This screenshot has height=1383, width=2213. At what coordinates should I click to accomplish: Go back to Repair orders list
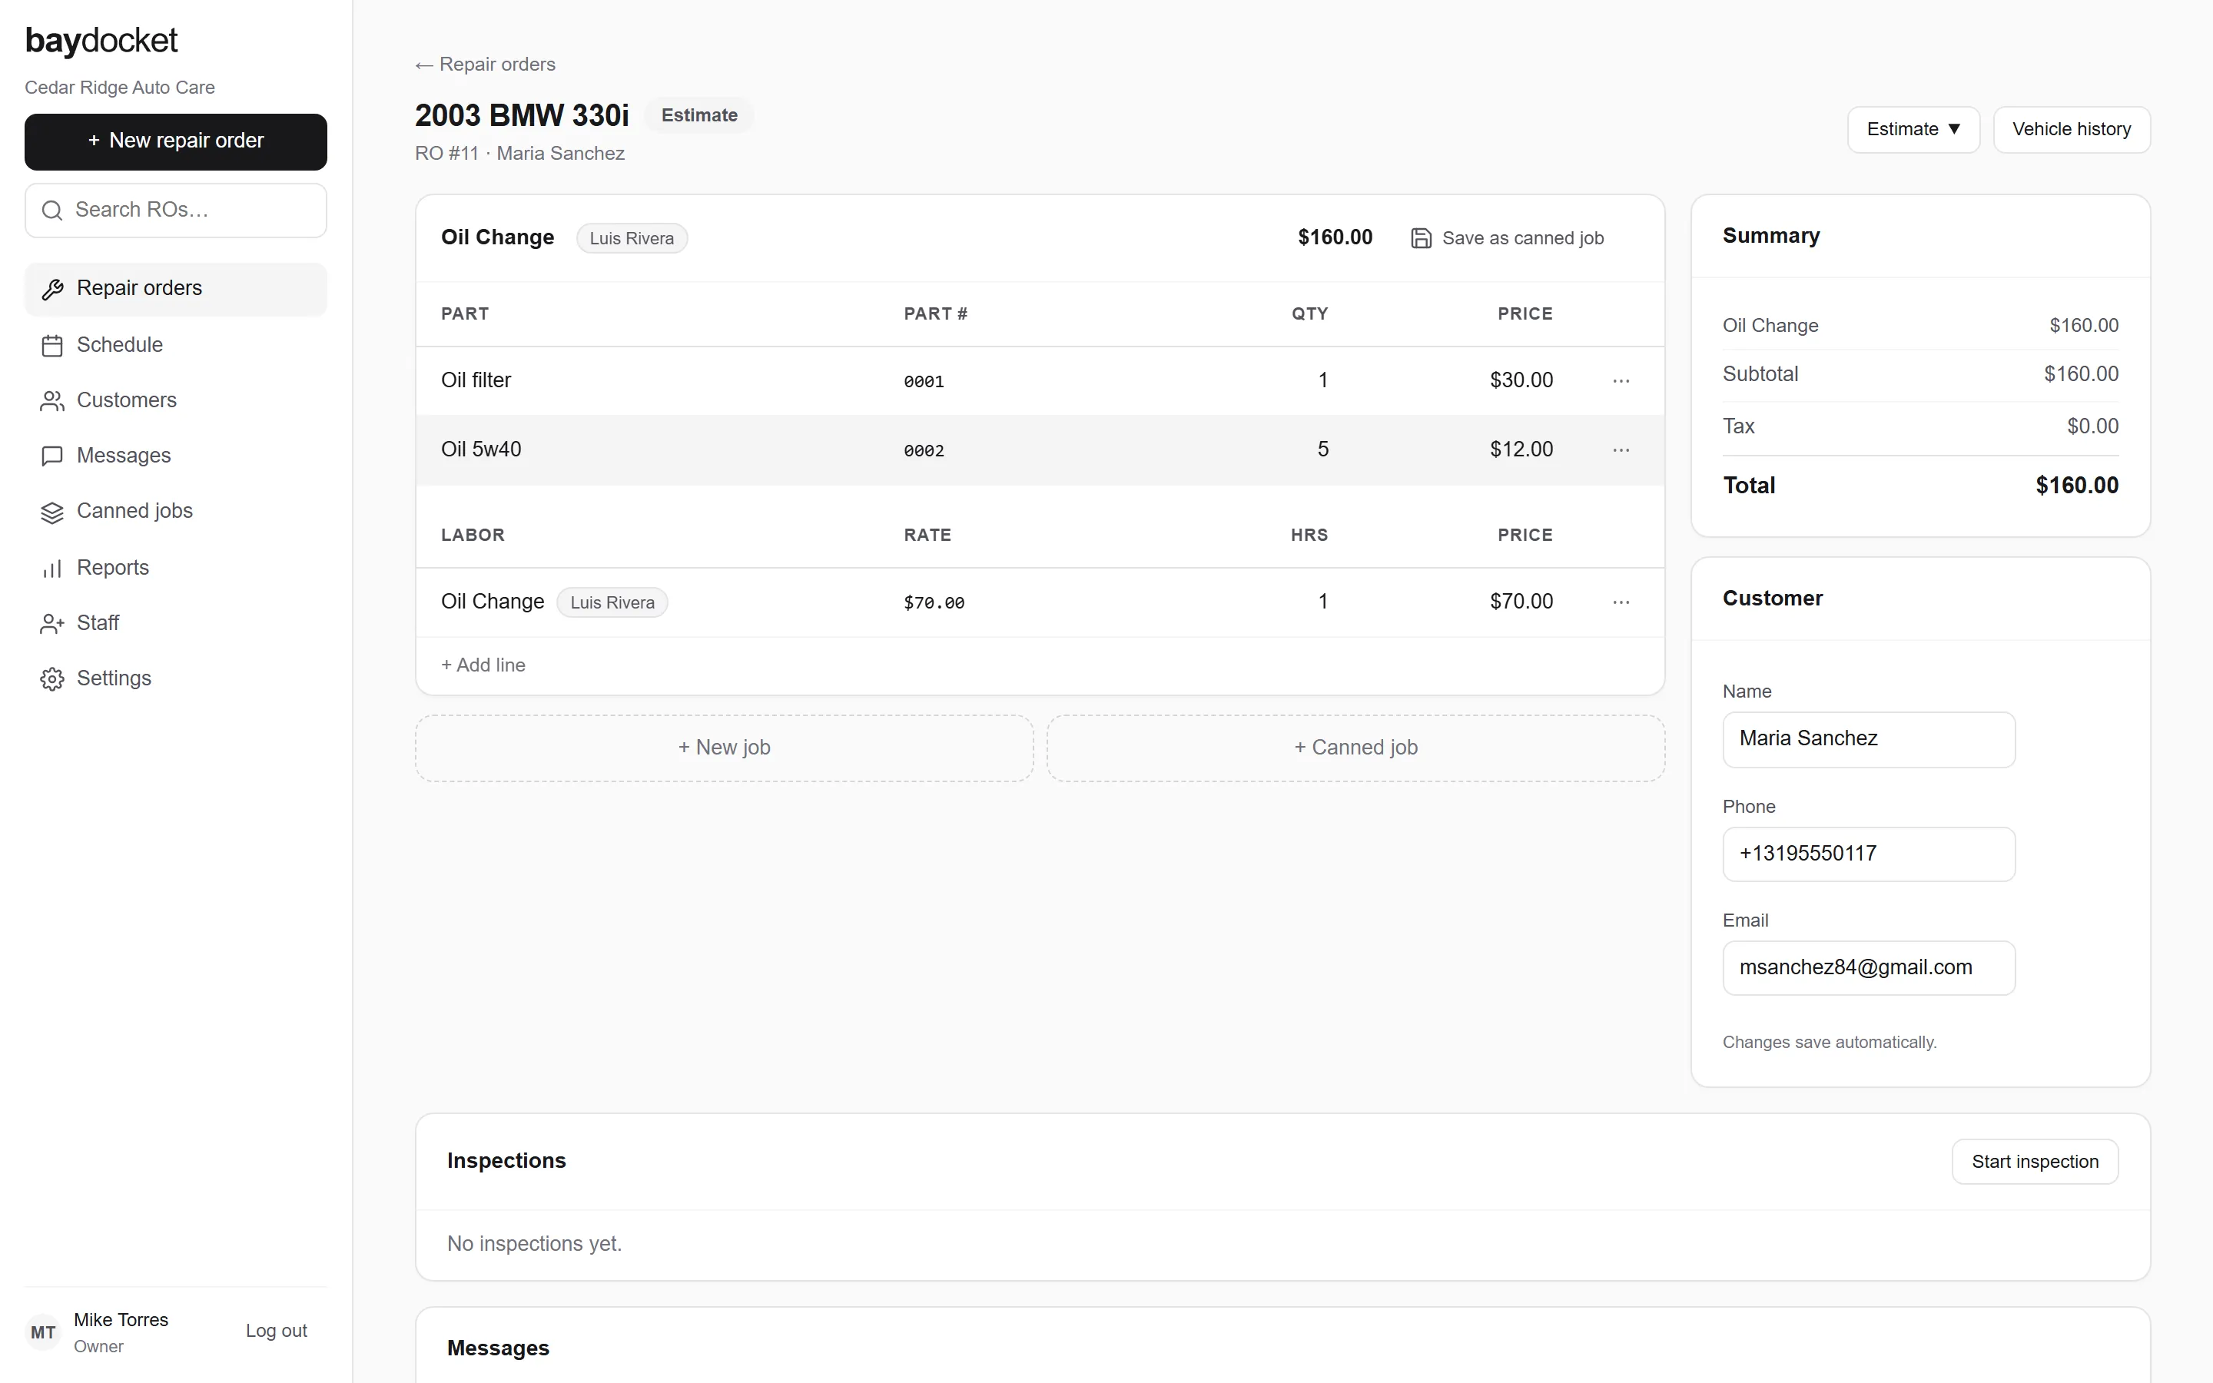pyautogui.click(x=485, y=65)
